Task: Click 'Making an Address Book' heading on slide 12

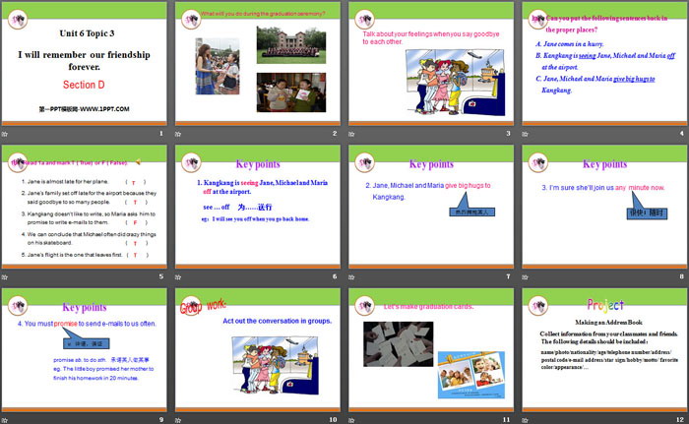Action: point(608,323)
